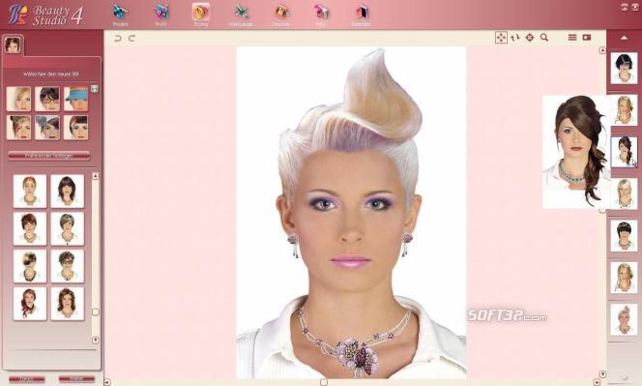The height and width of the screenshot is (386, 642).
Task: Select long wavy red hairstyle in left list
Action: [30, 304]
